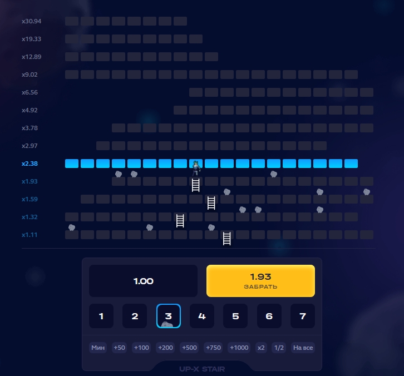
Task: Choose stone count 4
Action: tap(202, 316)
